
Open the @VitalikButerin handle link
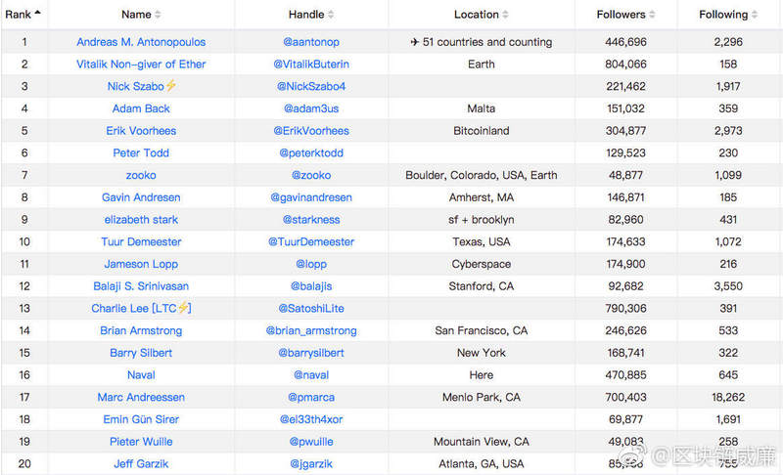point(311,65)
